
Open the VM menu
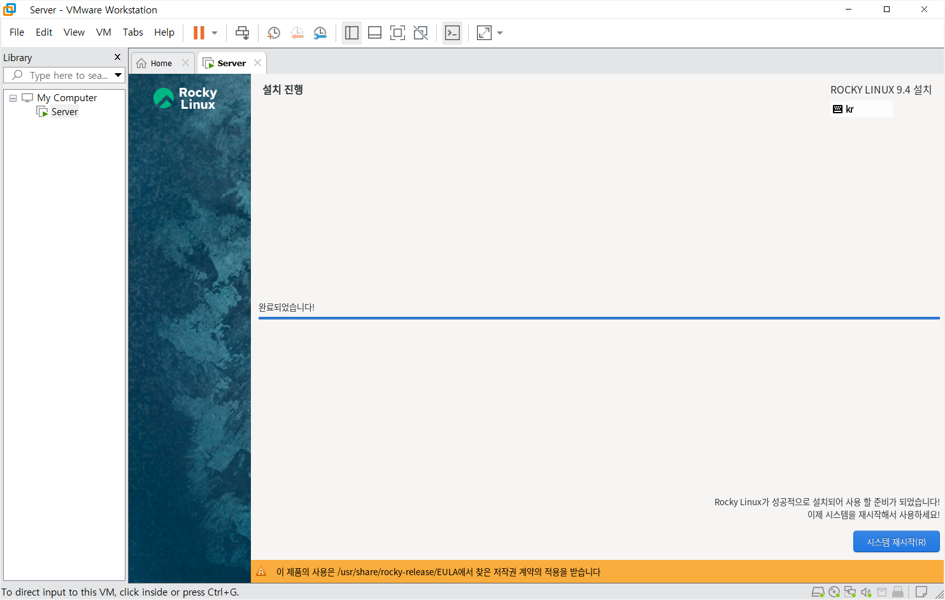point(104,32)
